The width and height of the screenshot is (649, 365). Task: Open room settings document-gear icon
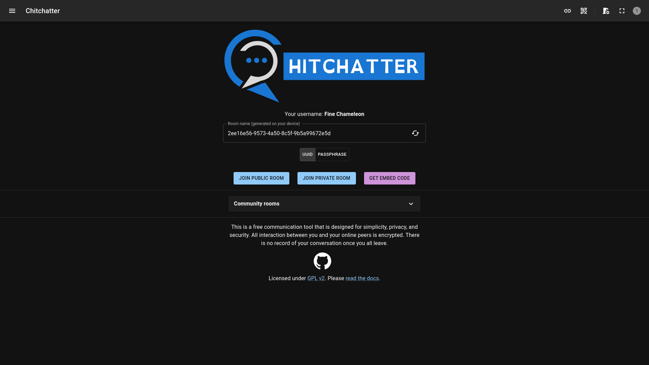[606, 11]
